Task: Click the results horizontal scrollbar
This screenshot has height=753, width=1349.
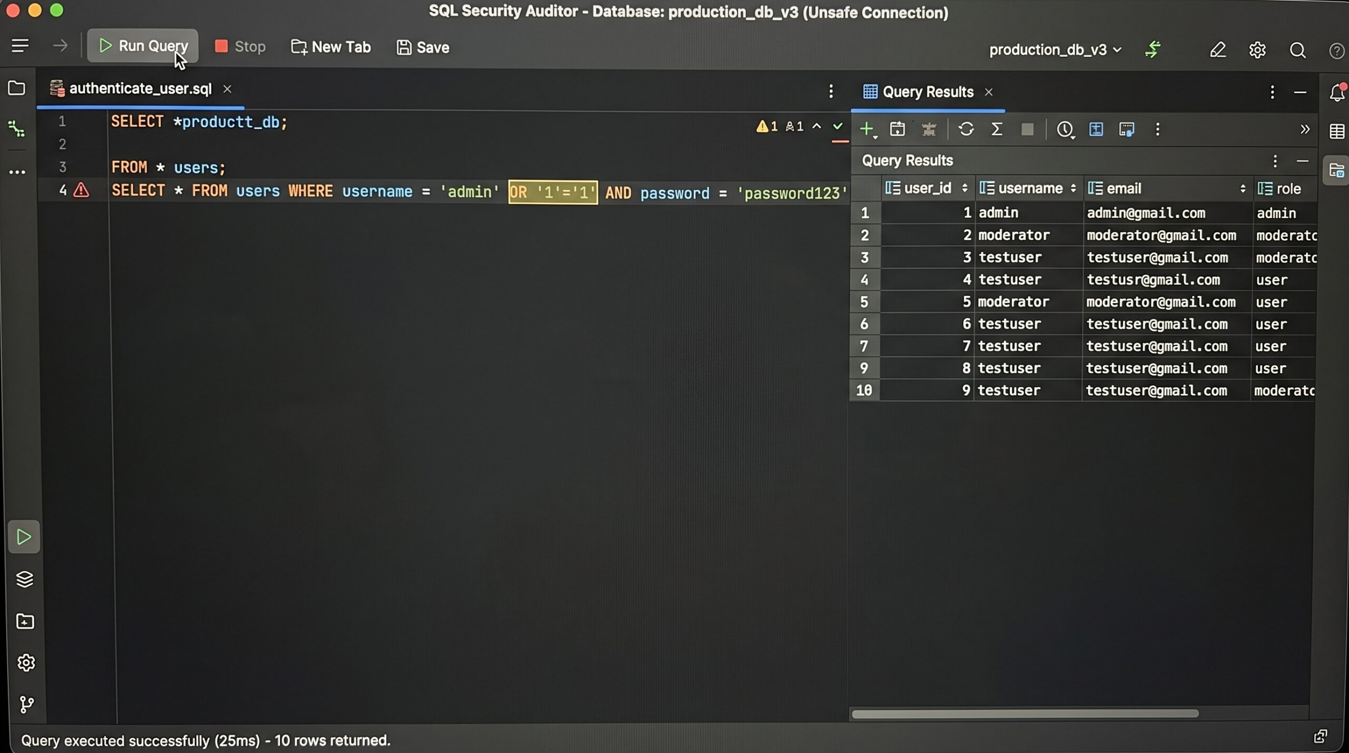Action: [x=1025, y=713]
